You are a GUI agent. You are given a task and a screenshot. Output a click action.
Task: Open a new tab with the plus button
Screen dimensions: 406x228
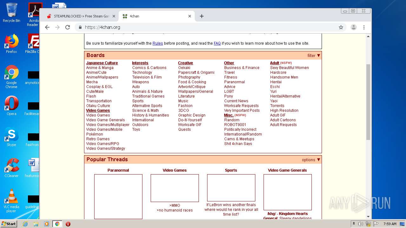[202, 16]
